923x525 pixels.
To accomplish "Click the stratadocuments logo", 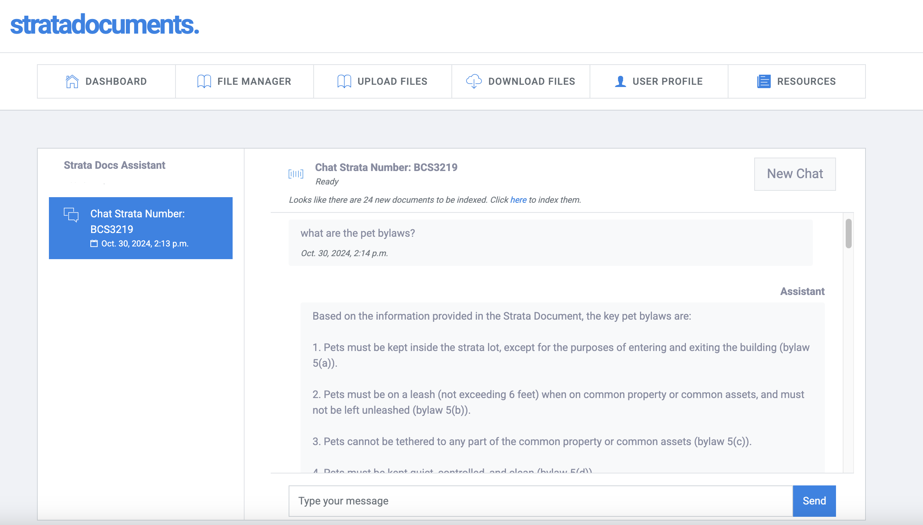I will coord(105,25).
